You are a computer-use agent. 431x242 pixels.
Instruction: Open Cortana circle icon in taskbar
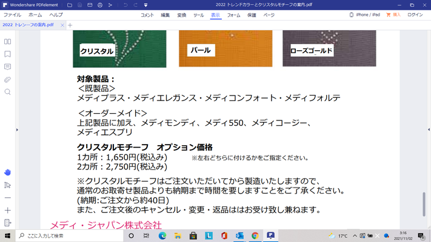coord(131,236)
